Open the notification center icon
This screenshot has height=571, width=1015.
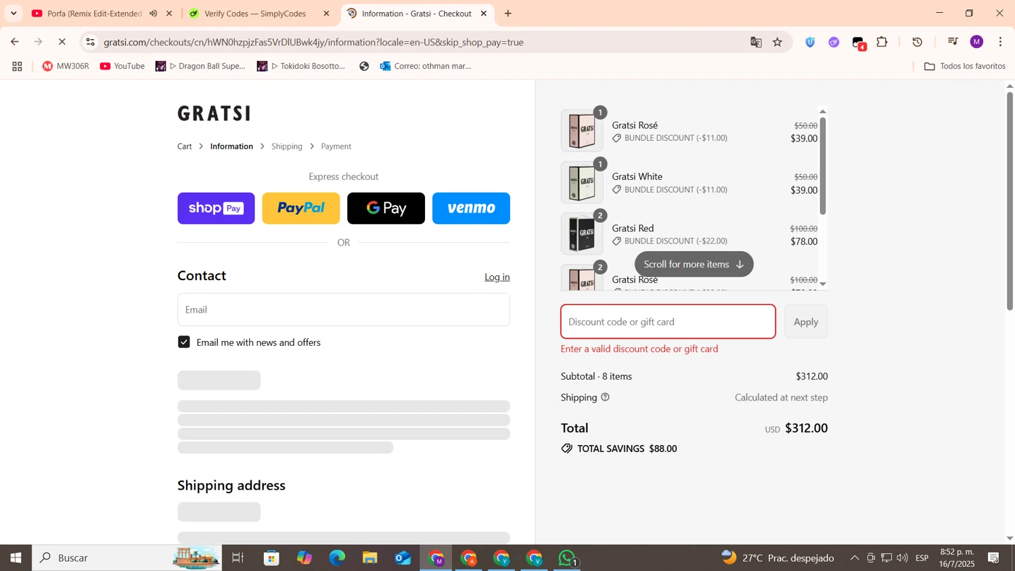click(x=993, y=558)
